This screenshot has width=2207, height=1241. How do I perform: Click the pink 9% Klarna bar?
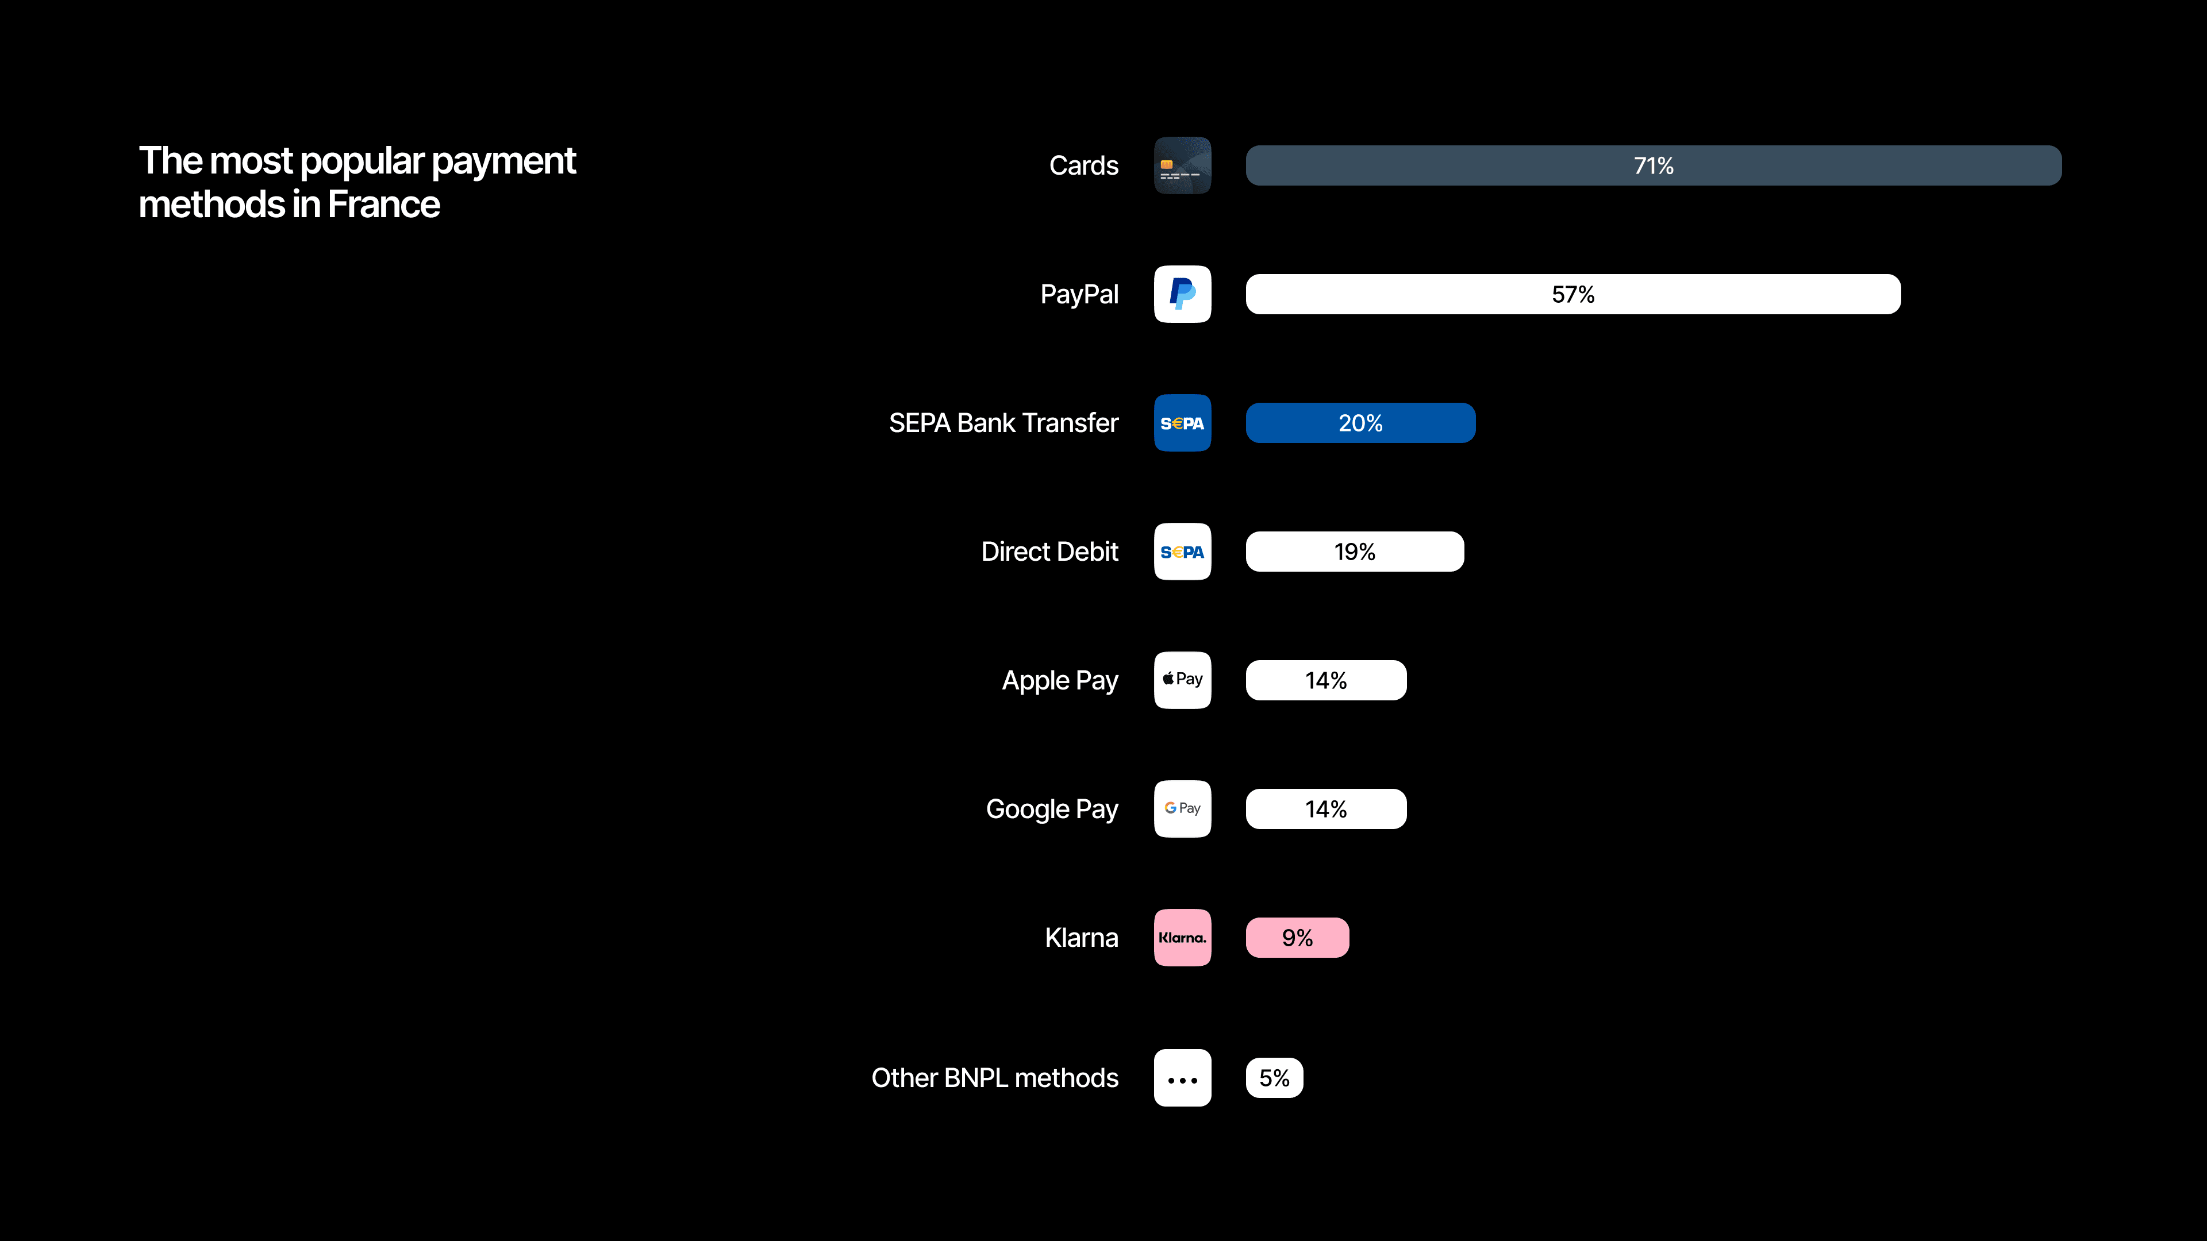(1297, 938)
